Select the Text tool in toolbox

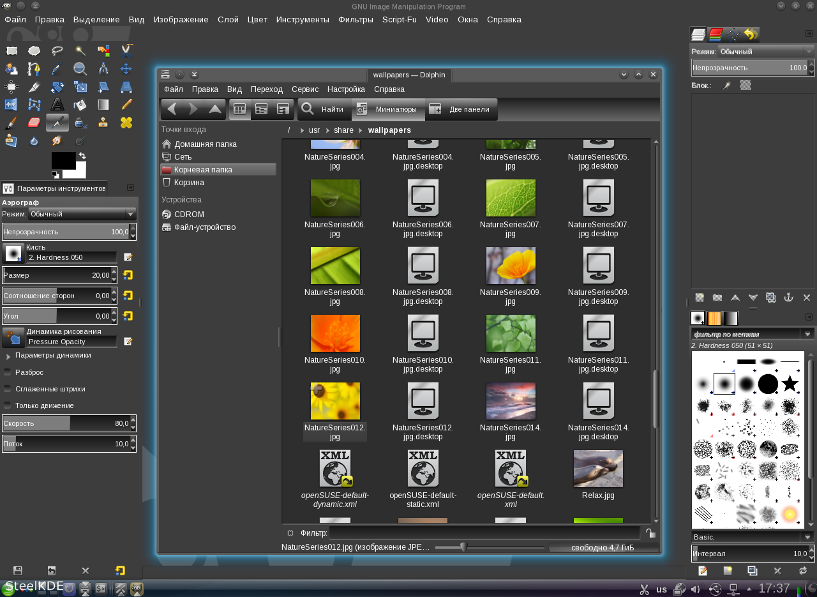[x=57, y=105]
